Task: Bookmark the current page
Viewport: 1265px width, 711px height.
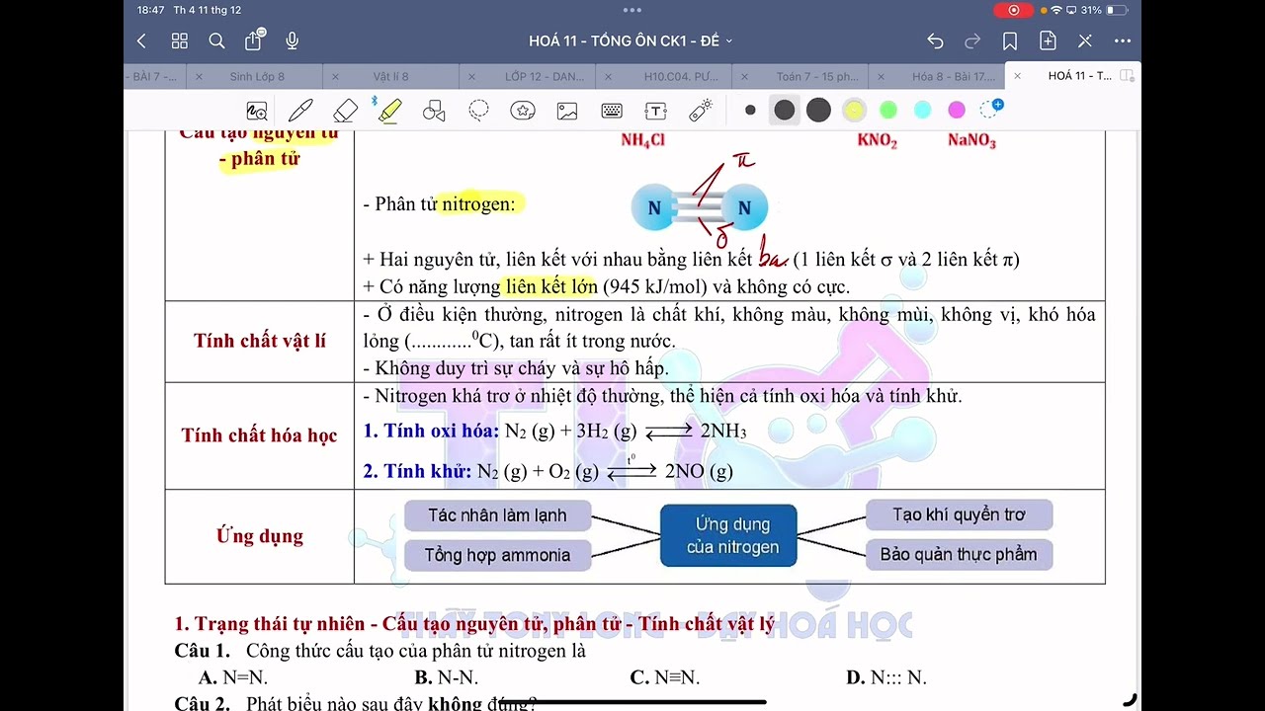Action: pyautogui.click(x=1010, y=40)
